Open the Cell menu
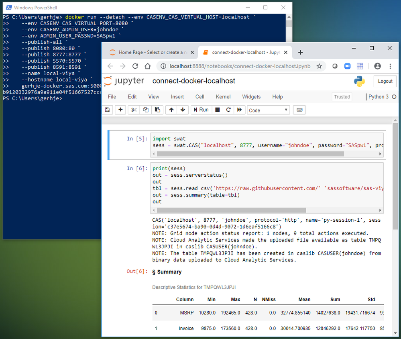The width and height of the screenshot is (401, 339). point(200,97)
